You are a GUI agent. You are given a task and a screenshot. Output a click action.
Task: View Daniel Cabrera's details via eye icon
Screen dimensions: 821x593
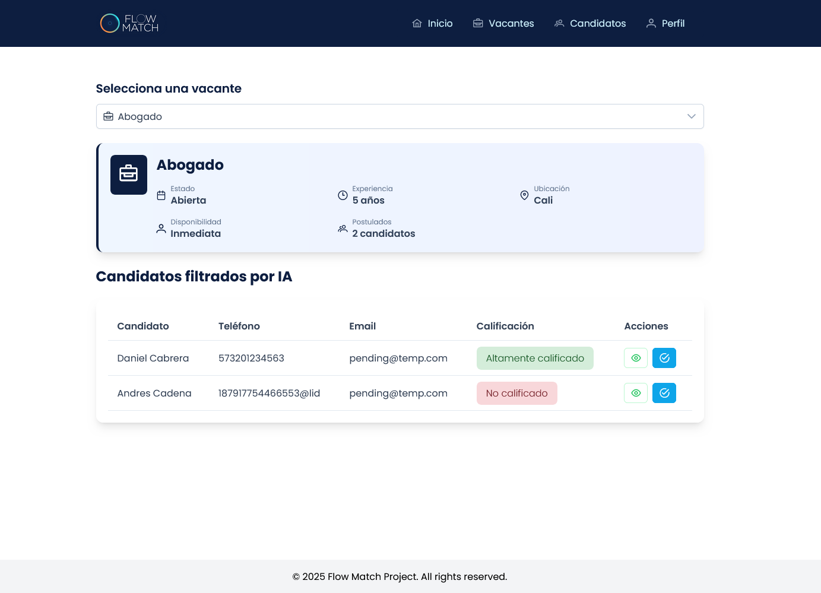point(636,358)
